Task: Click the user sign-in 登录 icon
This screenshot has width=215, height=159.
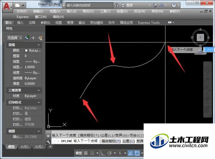Action: tap(123, 6)
